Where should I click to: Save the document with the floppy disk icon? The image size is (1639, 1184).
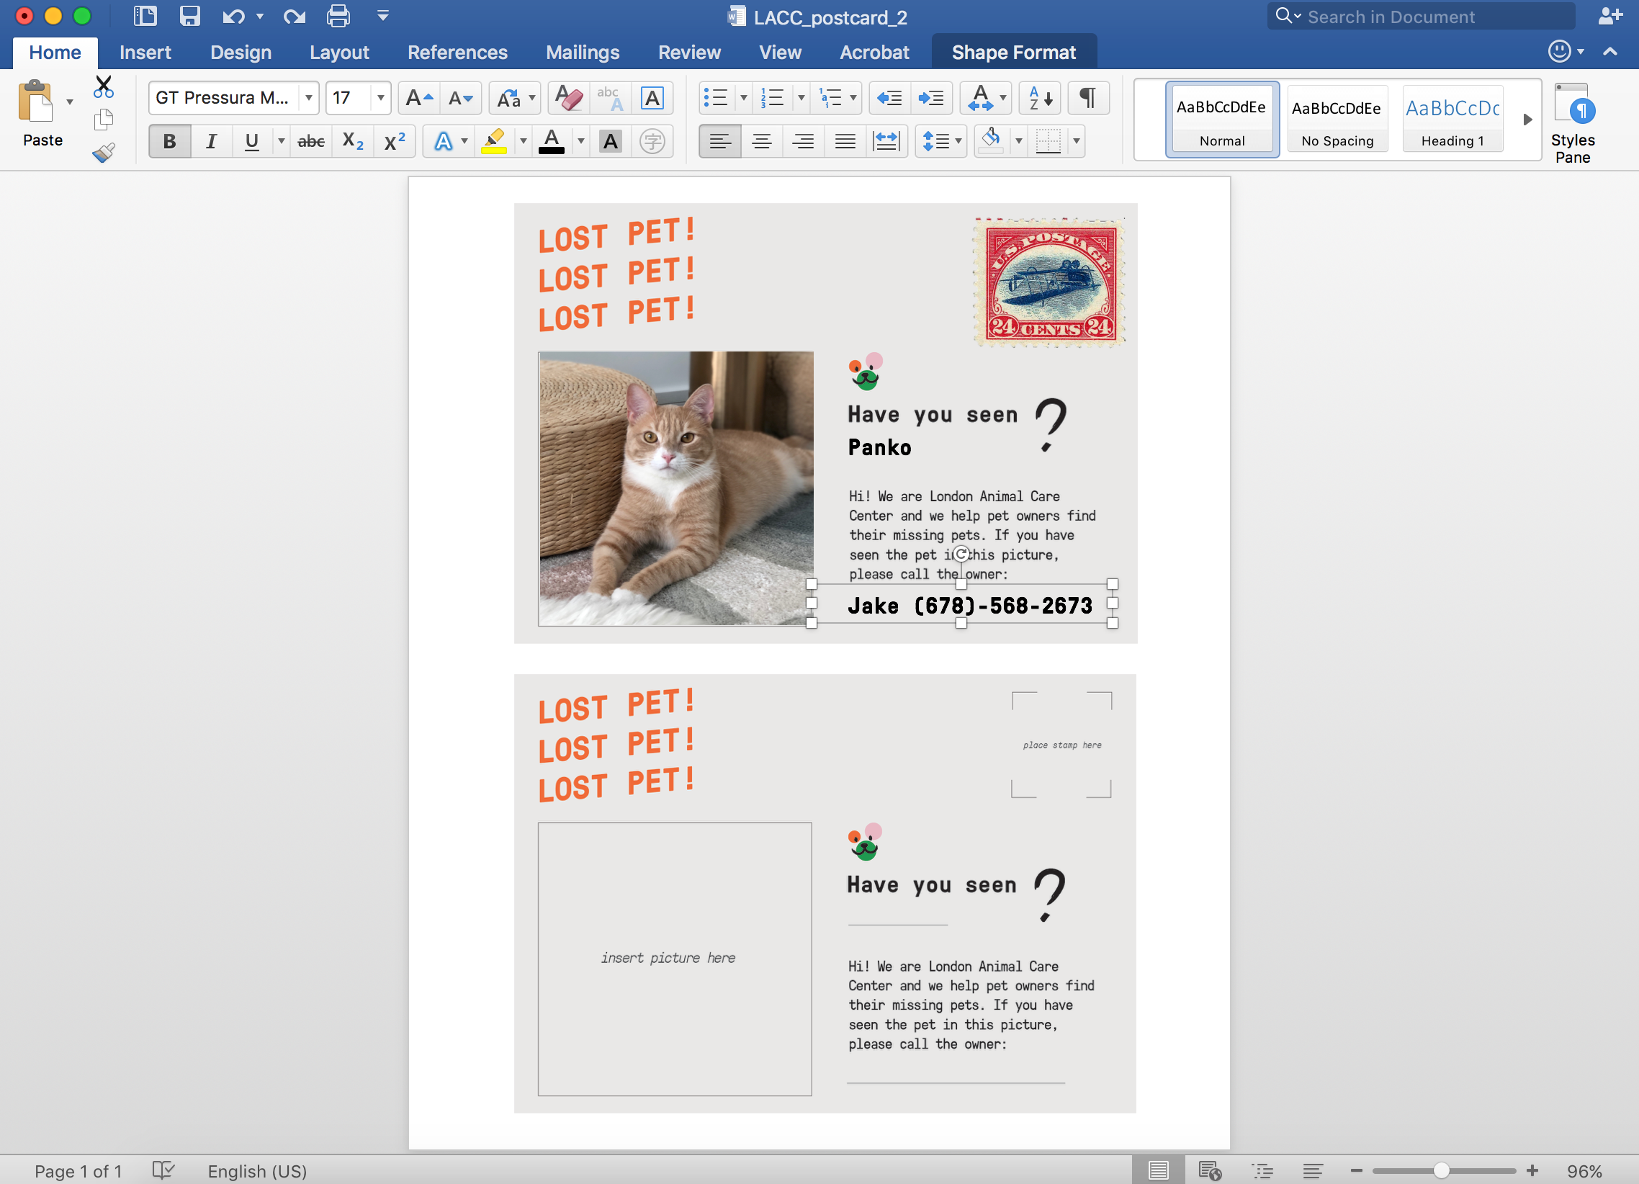(189, 16)
